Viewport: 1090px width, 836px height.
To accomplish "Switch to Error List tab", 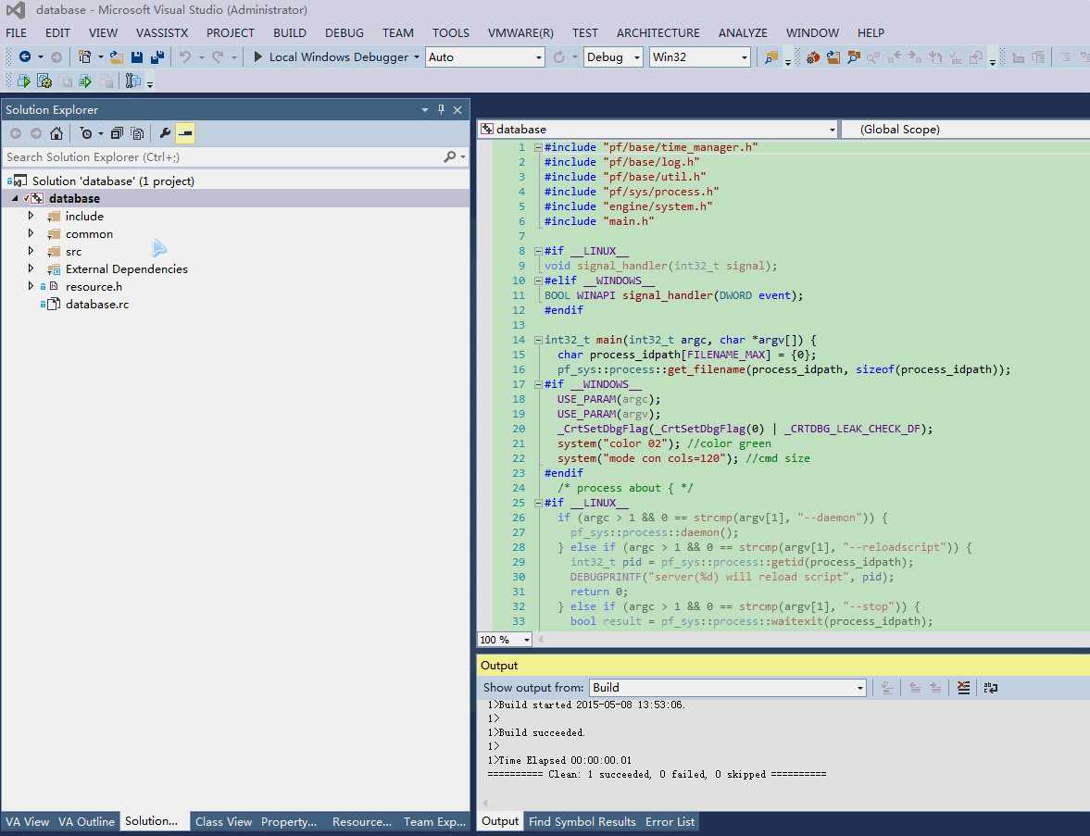I will coord(670,822).
